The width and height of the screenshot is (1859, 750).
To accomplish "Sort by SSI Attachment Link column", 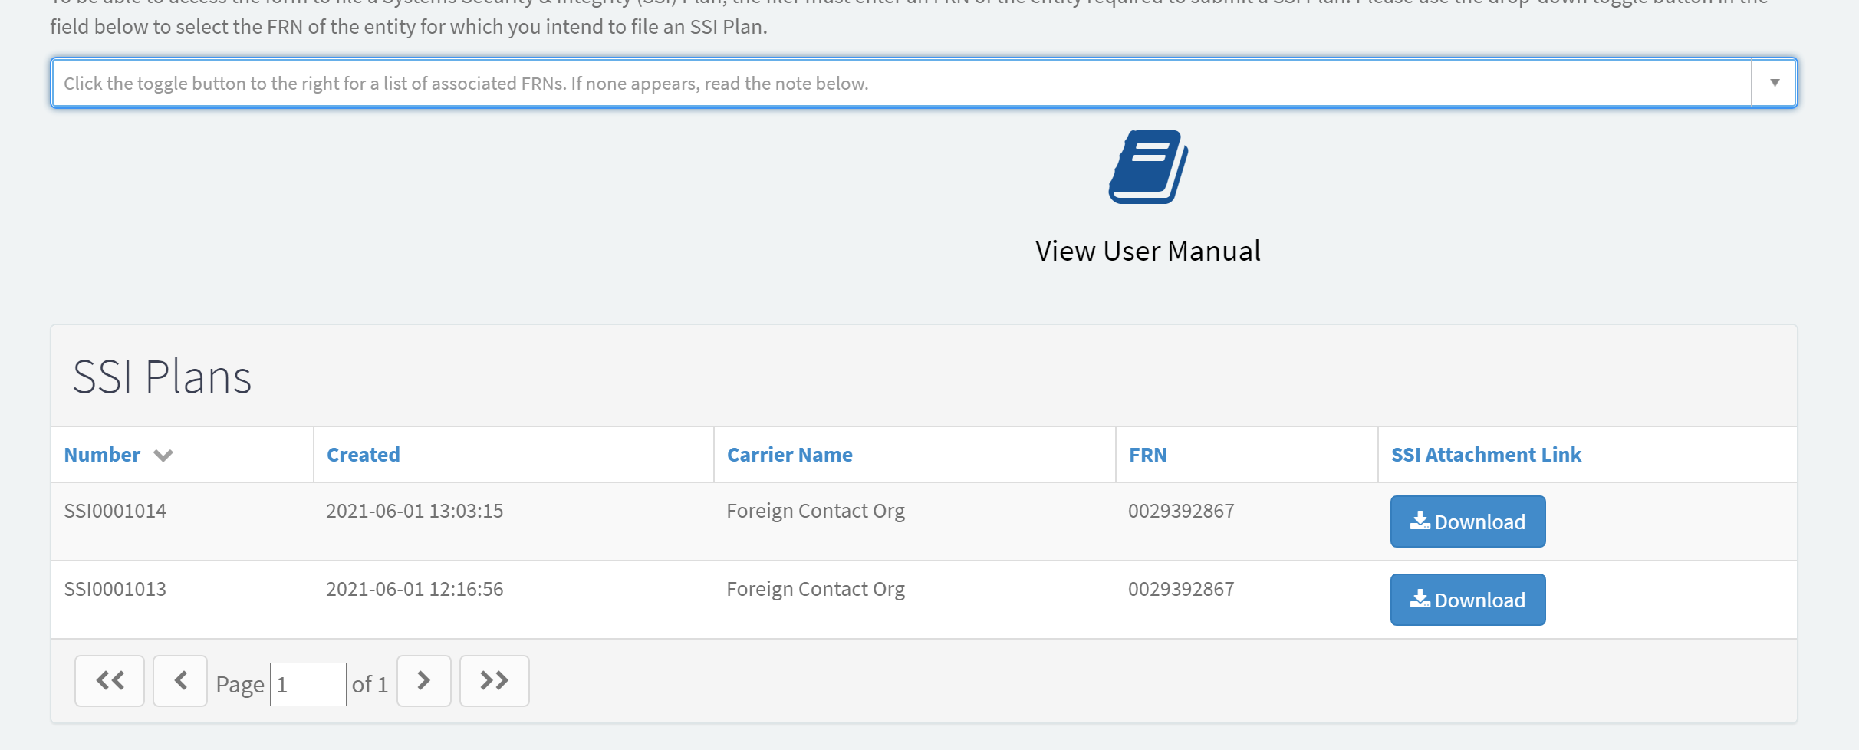I will (1486, 455).
